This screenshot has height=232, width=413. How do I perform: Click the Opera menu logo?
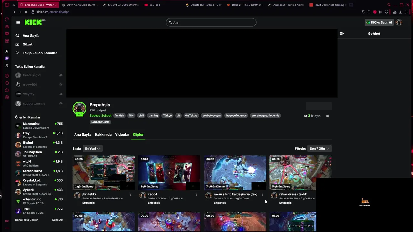click(x=7, y=5)
